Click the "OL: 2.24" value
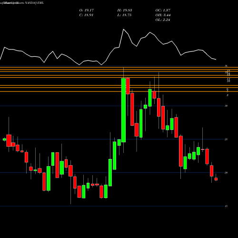This screenshot has width=238, height=238. click(163, 20)
